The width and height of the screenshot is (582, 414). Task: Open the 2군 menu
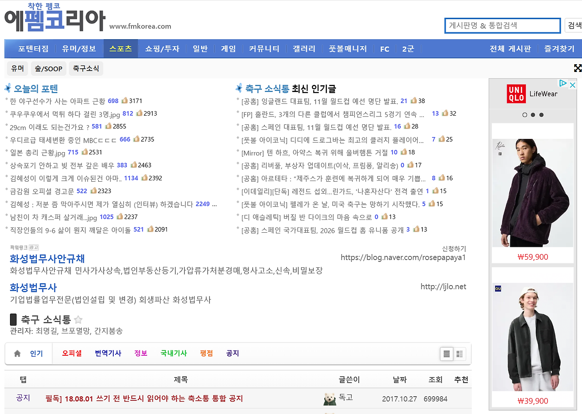click(408, 49)
